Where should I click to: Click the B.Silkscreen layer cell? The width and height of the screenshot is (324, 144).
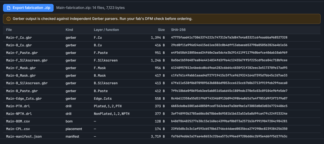(106, 83)
